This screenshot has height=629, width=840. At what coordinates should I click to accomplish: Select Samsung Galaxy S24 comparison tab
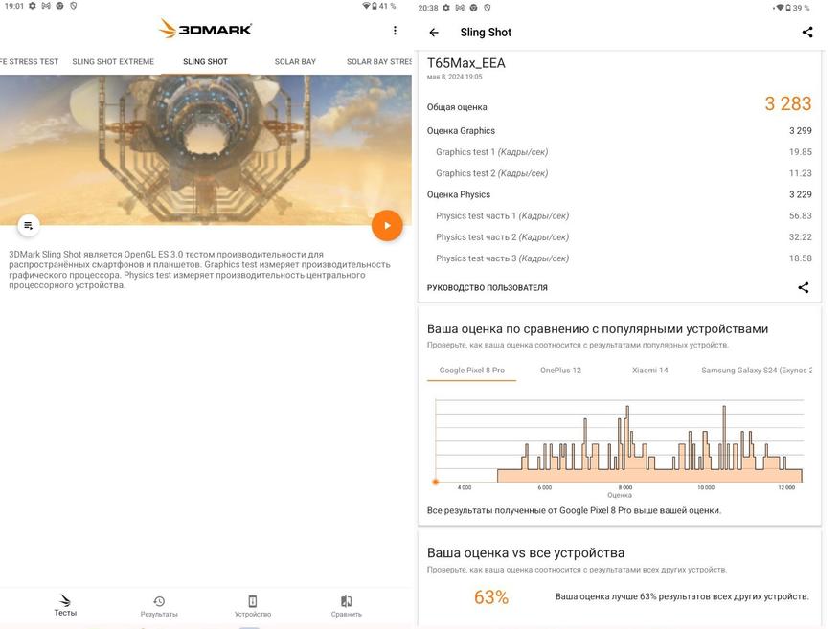pyautogui.click(x=757, y=370)
